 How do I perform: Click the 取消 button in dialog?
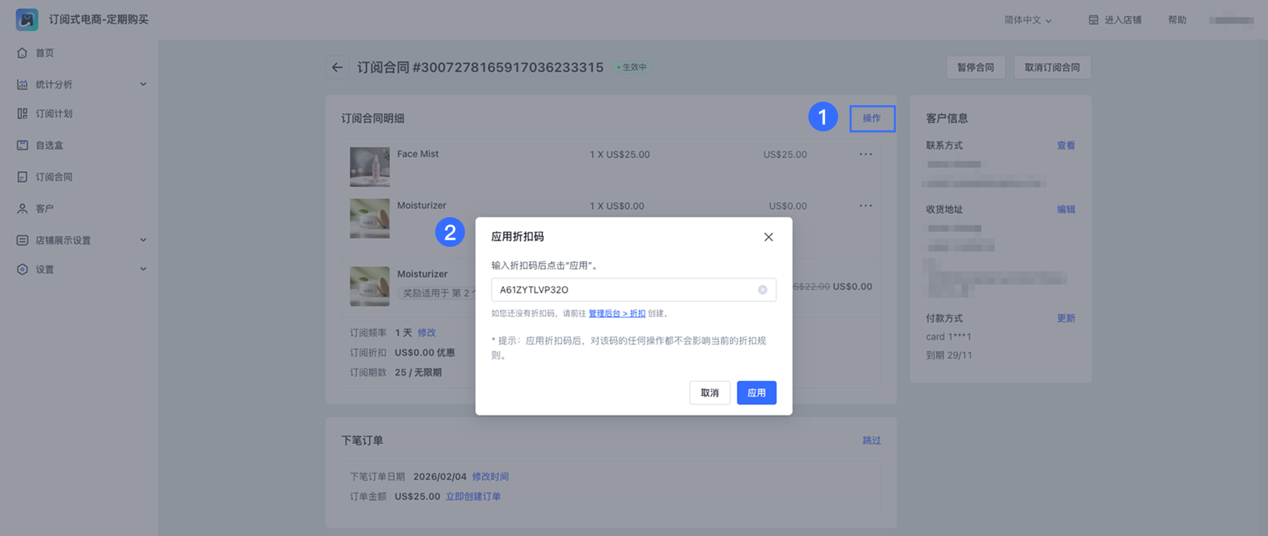(x=710, y=393)
